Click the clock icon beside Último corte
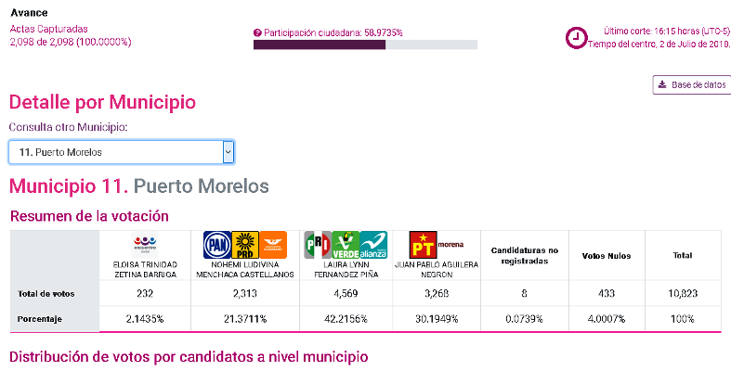 click(576, 38)
